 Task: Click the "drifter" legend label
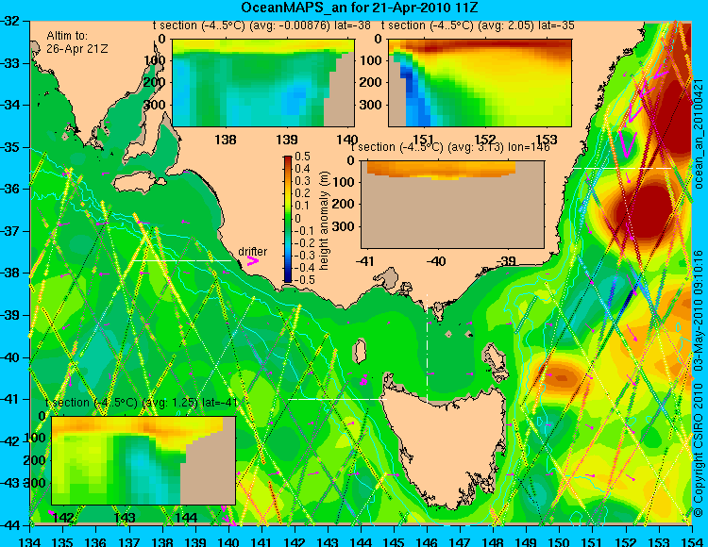252,252
